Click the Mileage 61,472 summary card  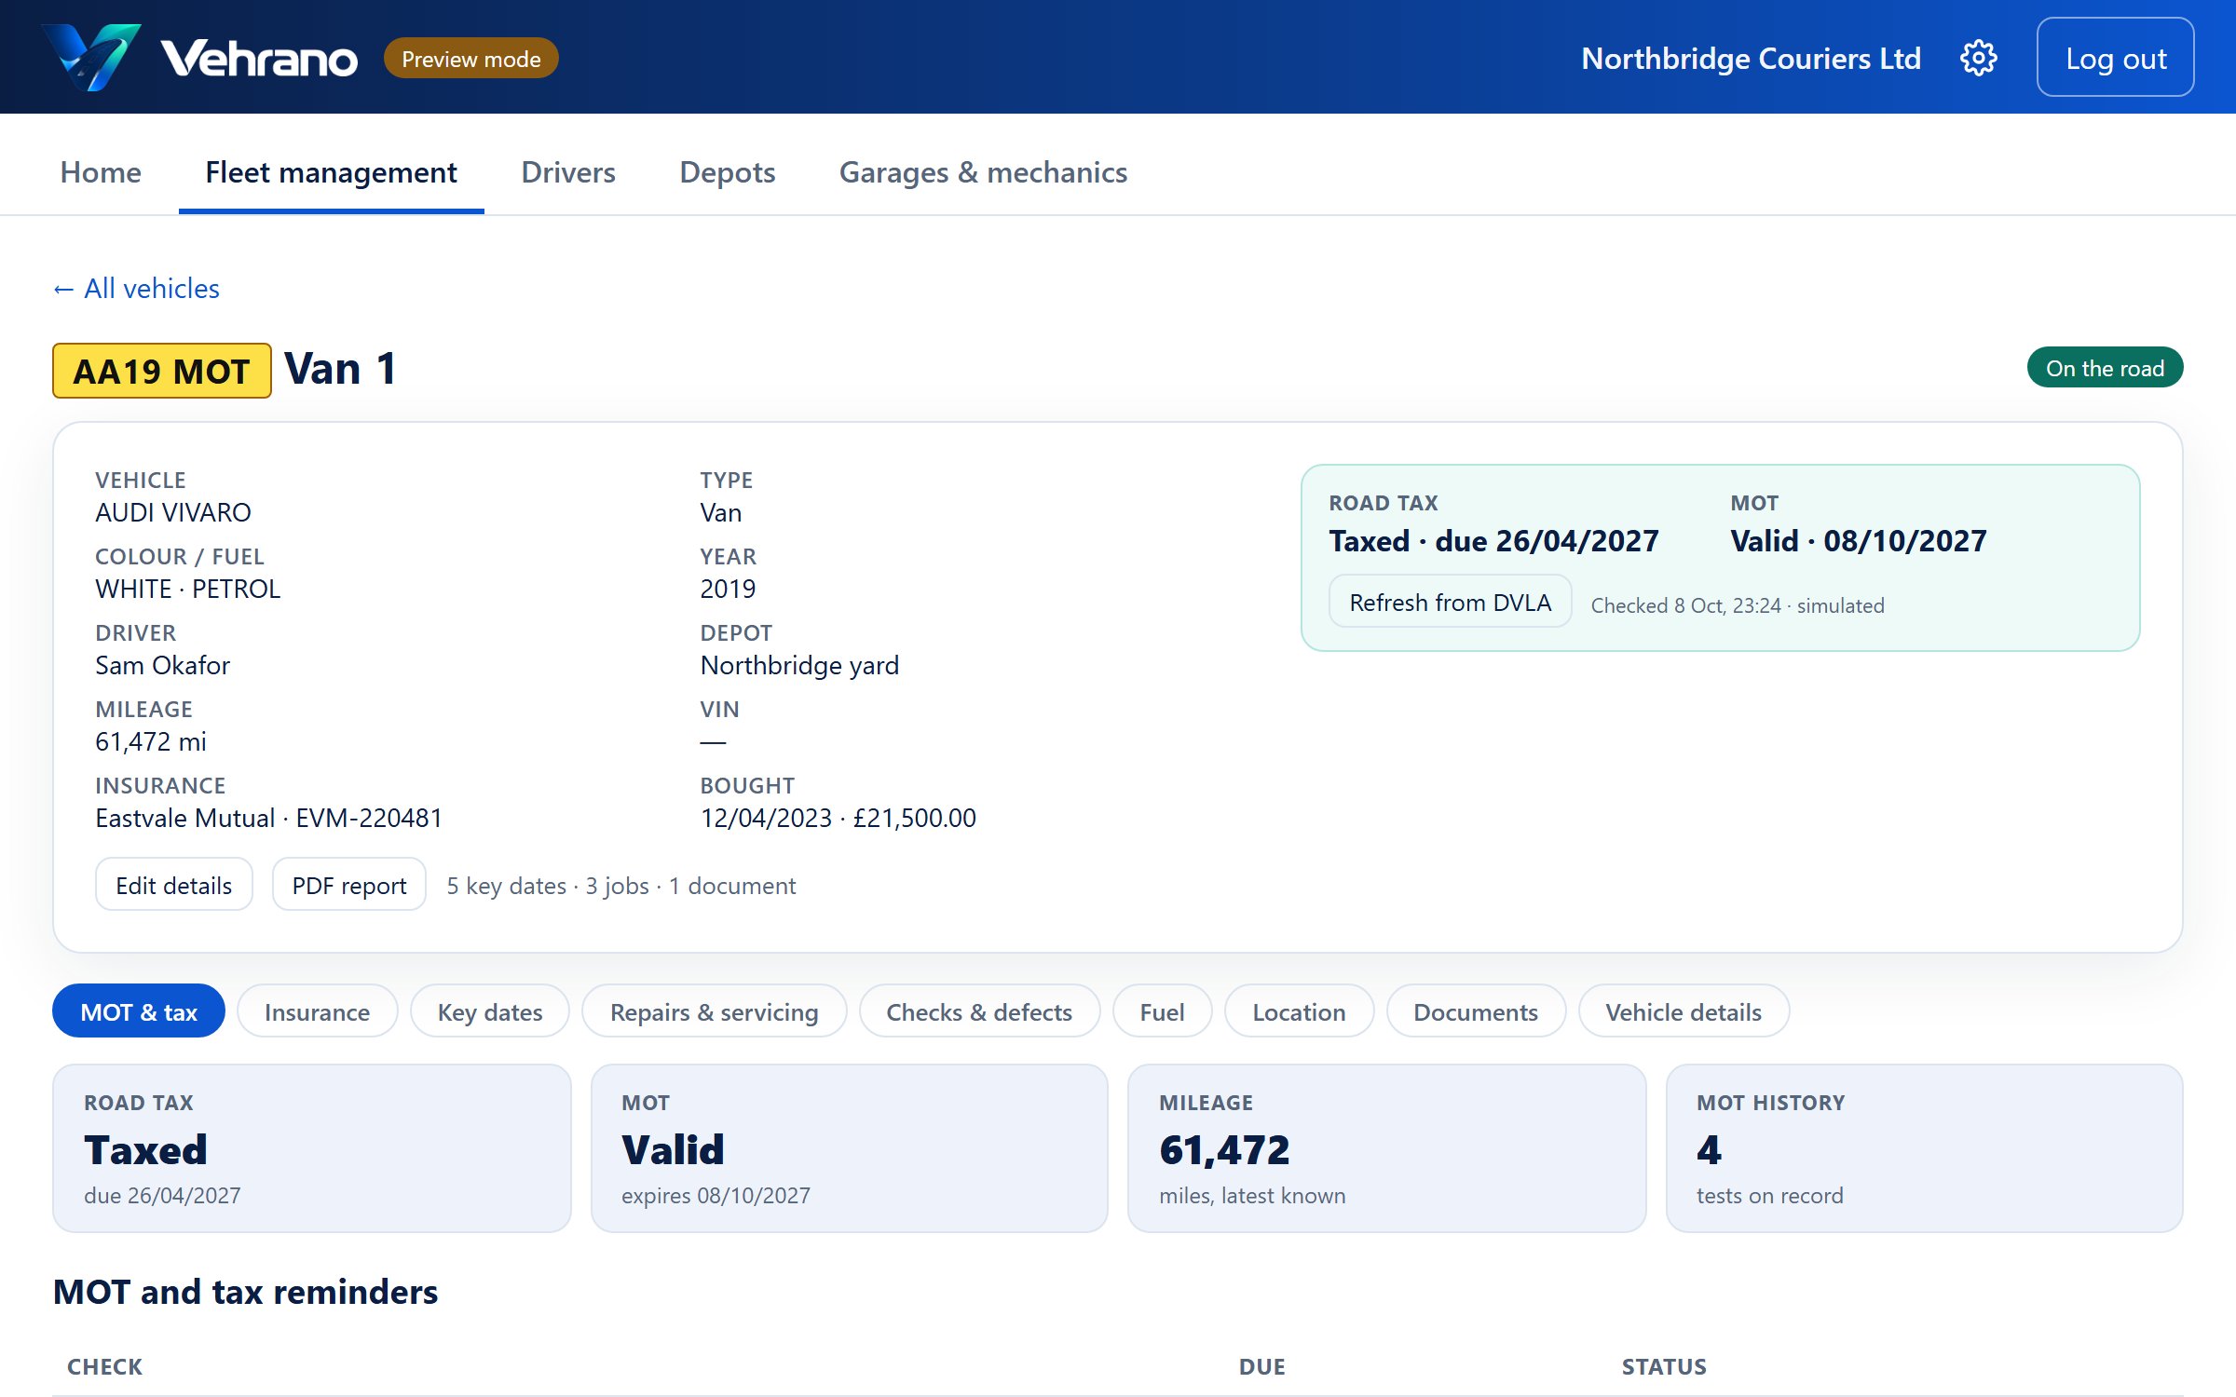tap(1386, 1148)
